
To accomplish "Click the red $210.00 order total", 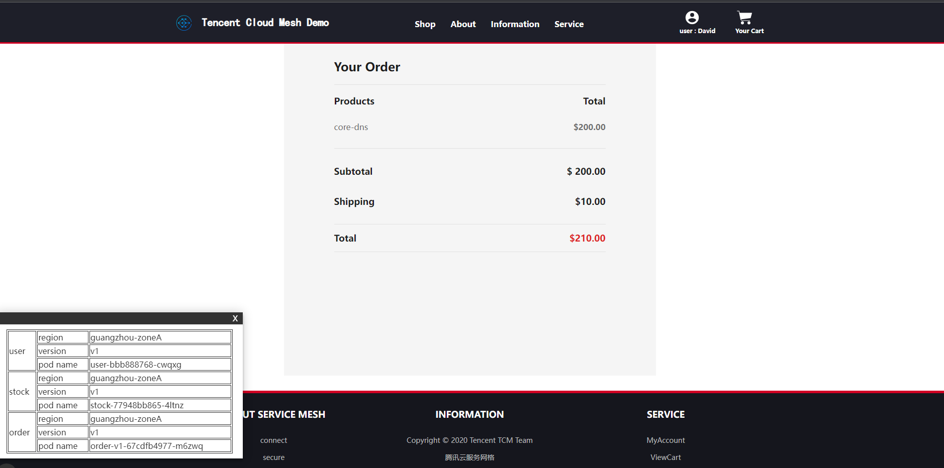I will coord(587,238).
